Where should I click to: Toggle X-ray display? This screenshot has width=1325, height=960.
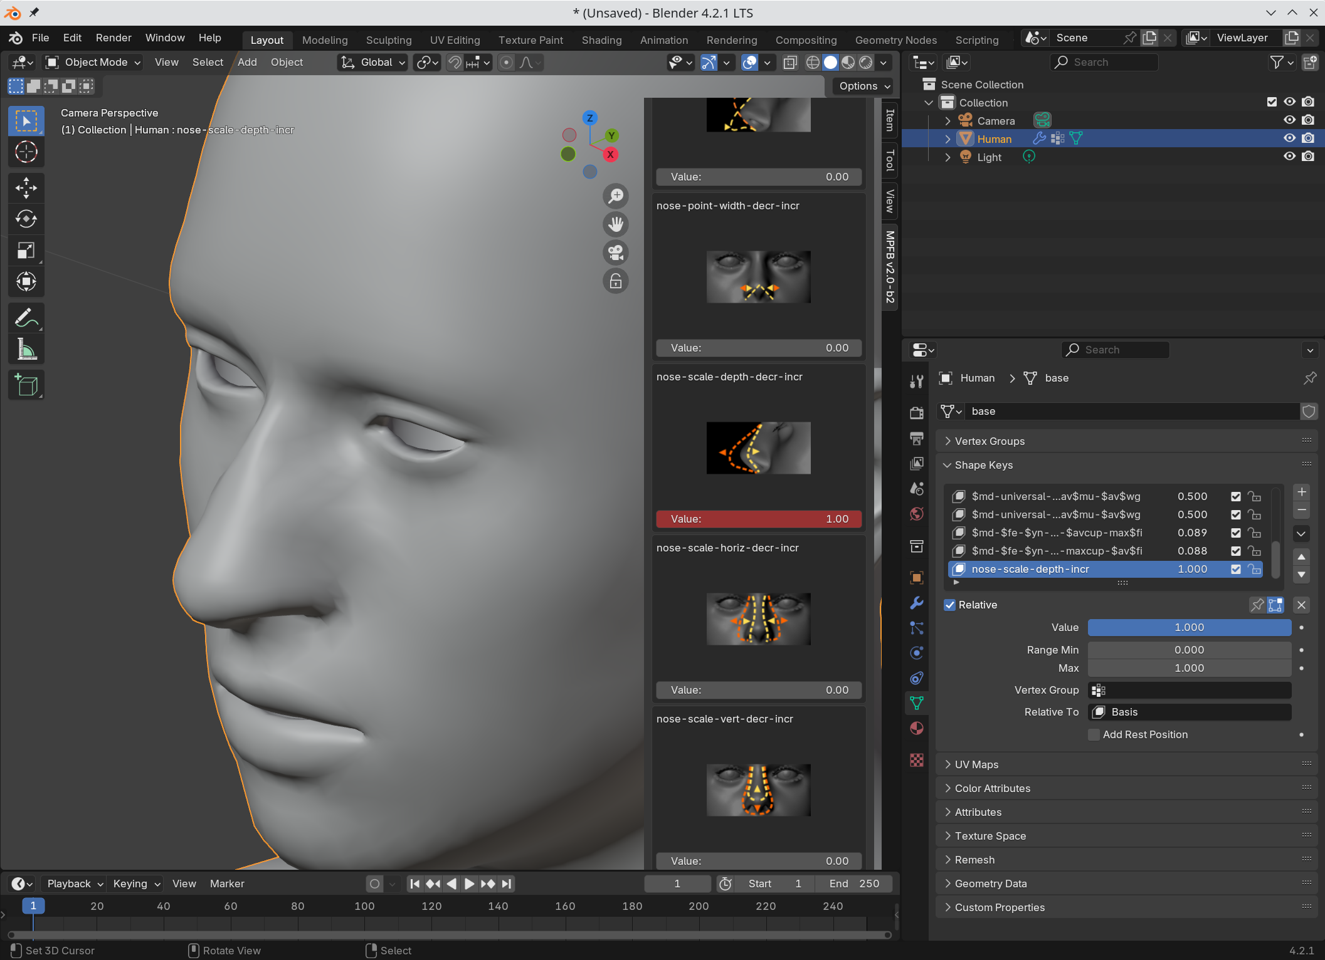point(790,62)
